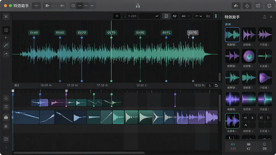The height and width of the screenshot is (155, 276).
Task: Click the plus button above the waveform
Action: coord(117,16)
